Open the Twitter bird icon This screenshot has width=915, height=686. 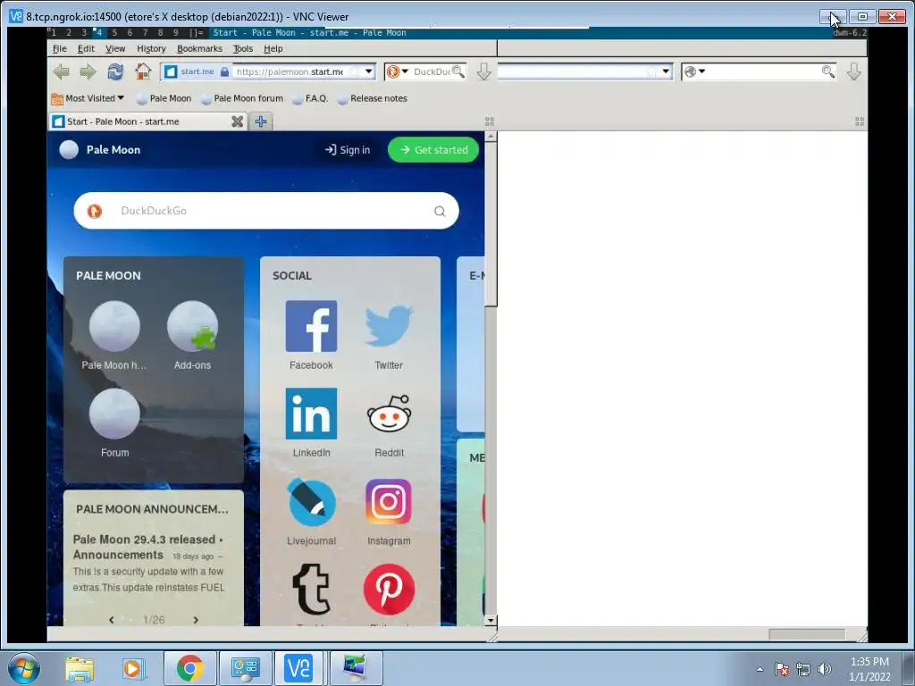389,326
